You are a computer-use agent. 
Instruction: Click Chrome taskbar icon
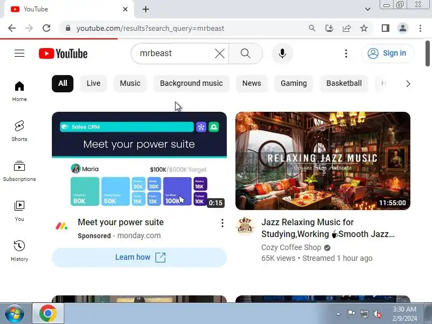[48, 314]
